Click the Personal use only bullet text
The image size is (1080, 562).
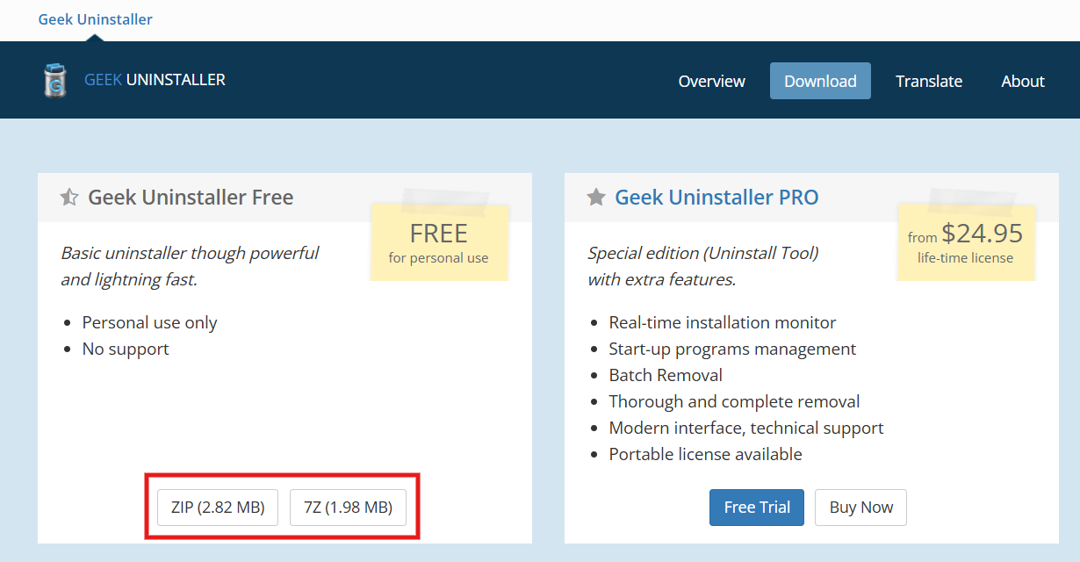tap(149, 322)
